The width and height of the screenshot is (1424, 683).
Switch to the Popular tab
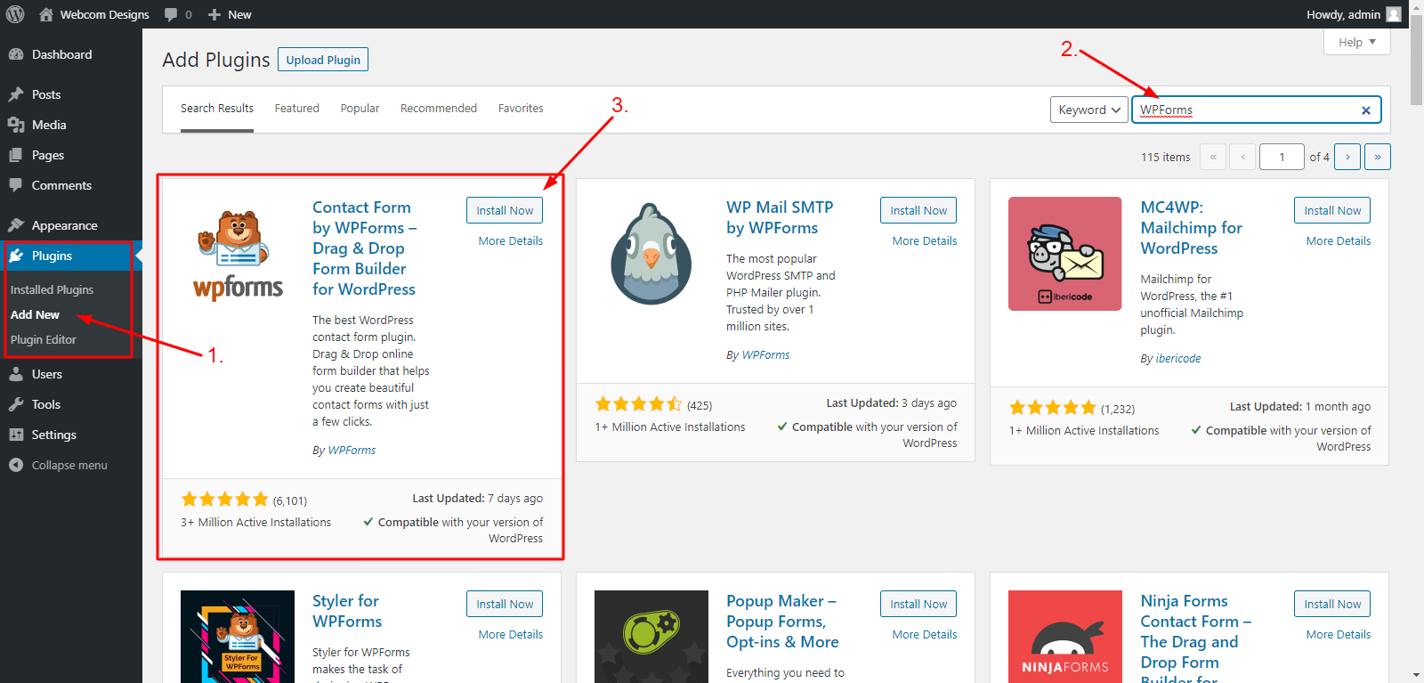[x=360, y=109]
